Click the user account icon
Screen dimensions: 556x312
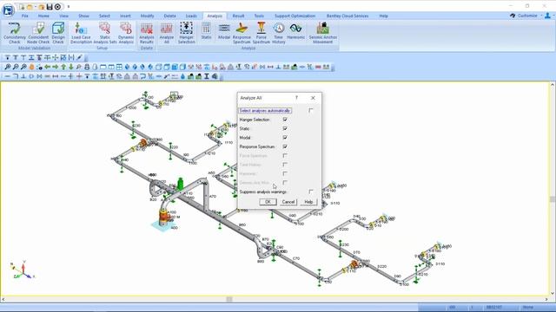tap(548, 16)
